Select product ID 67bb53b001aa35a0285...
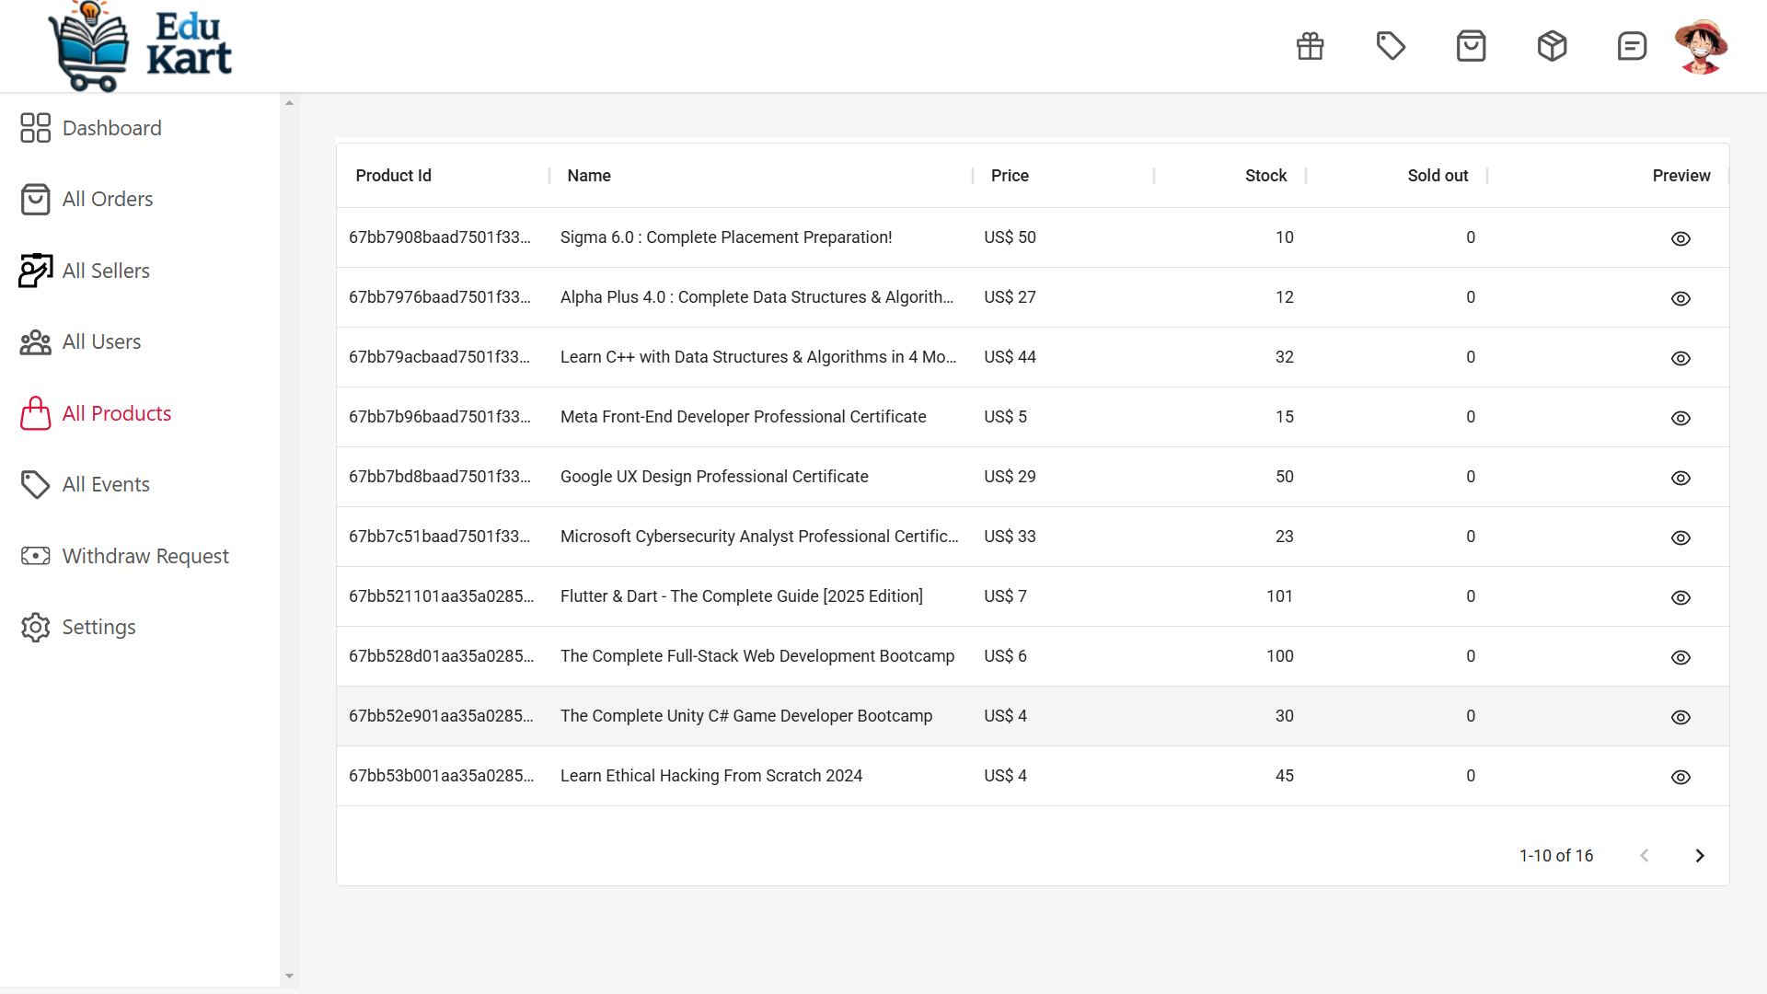1767x994 pixels. pyautogui.click(x=442, y=776)
